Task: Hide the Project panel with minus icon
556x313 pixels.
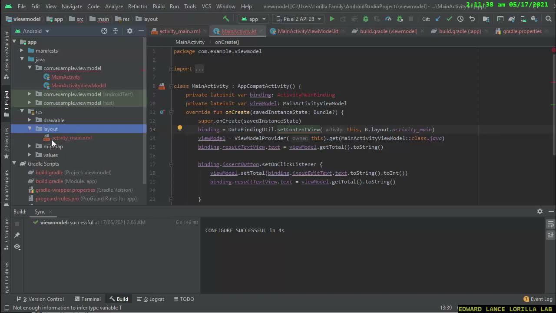Action: (x=141, y=31)
